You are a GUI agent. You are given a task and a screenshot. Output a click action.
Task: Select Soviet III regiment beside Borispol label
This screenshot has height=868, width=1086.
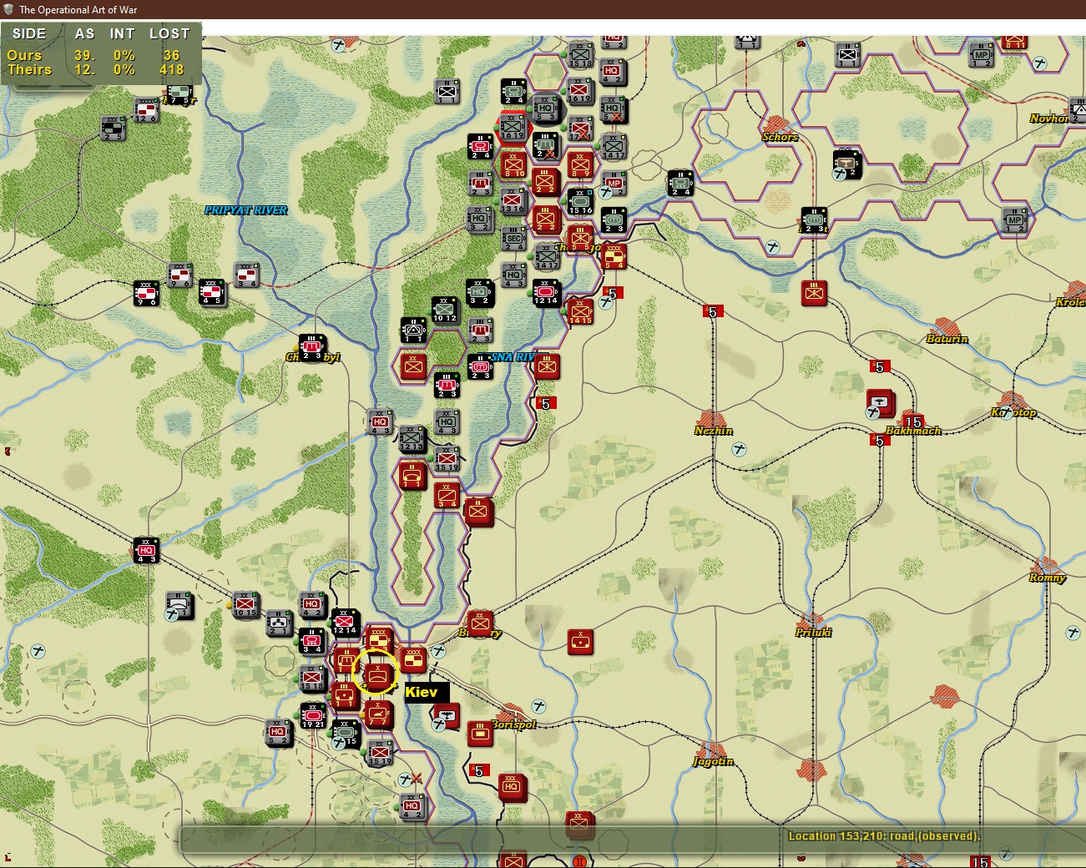coord(480,734)
